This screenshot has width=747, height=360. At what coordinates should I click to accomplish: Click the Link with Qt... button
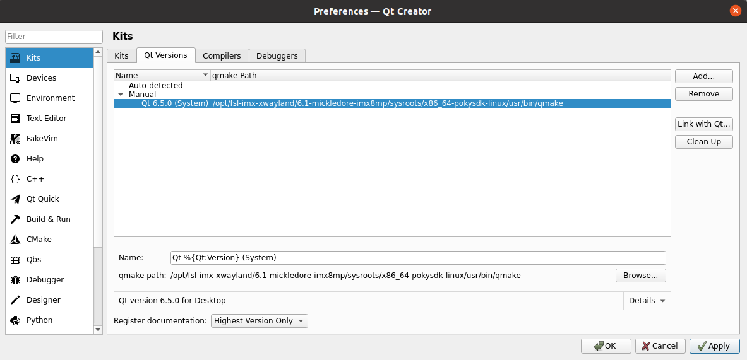[x=703, y=124]
